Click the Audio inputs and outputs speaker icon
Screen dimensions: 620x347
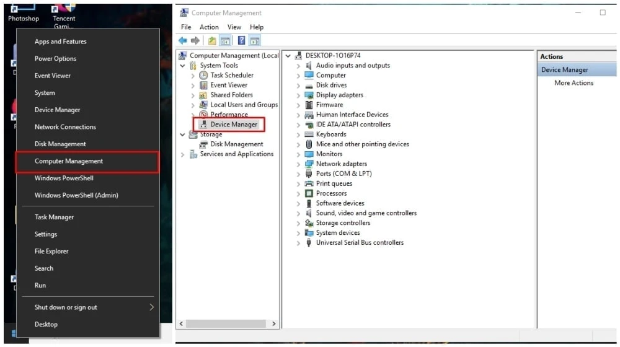[x=309, y=66]
